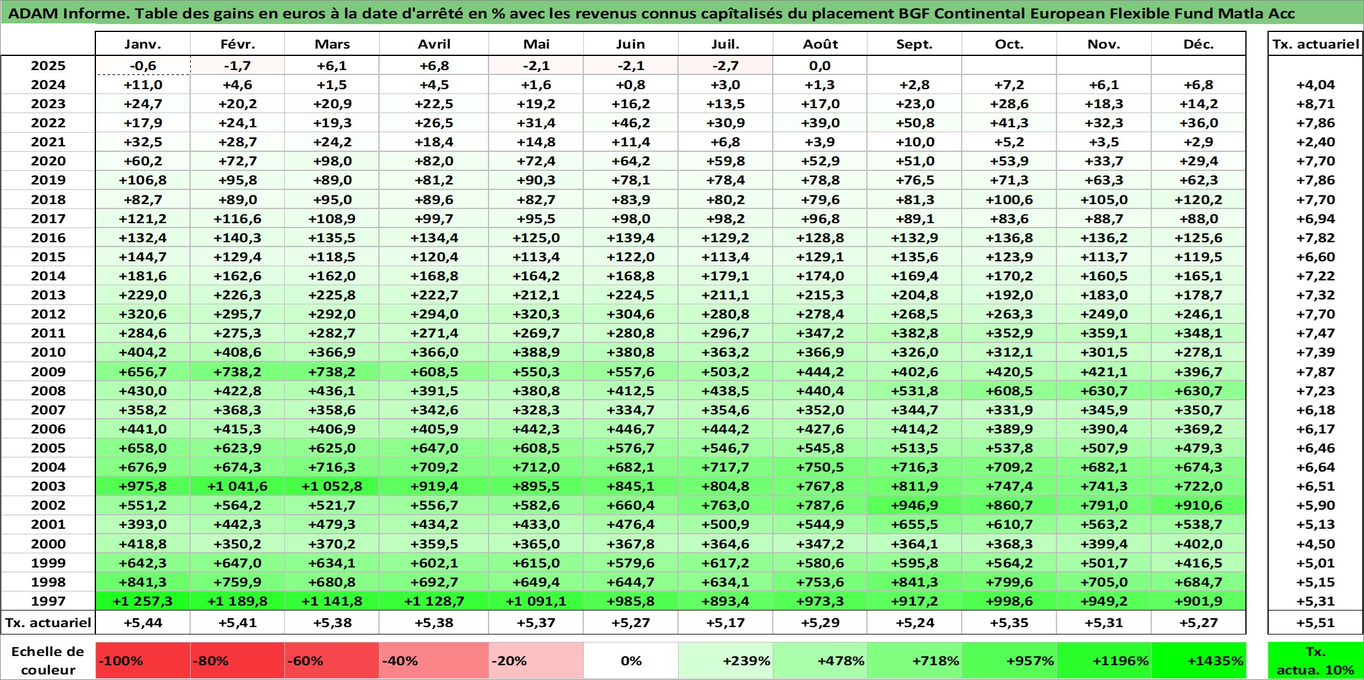This screenshot has width=1364, height=680.
Task: Click the 'Sept.' column header
Action: (914, 44)
